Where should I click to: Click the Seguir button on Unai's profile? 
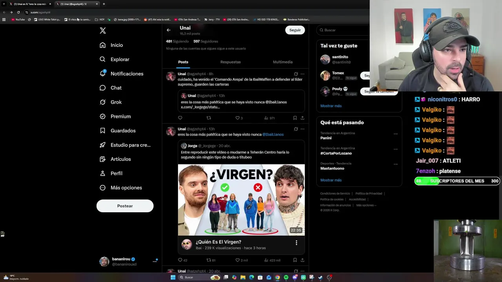[x=295, y=30]
